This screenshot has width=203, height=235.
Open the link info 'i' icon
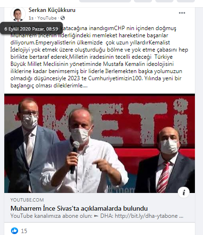[x=184, y=192]
